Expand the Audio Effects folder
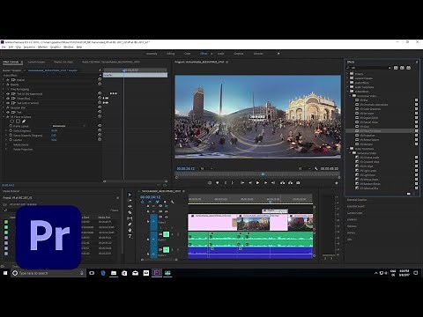This screenshot has width=423, height=317. pyautogui.click(x=348, y=83)
